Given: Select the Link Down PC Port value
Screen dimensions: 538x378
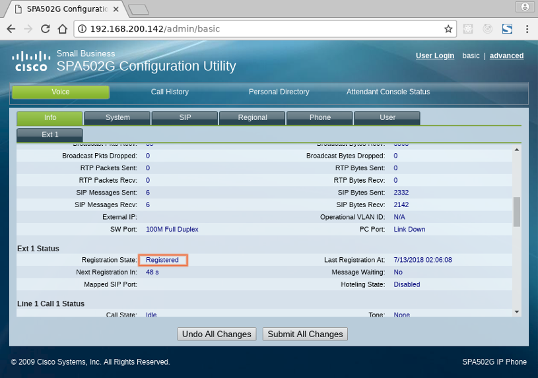Looking at the screenshot, I should tap(409, 230).
